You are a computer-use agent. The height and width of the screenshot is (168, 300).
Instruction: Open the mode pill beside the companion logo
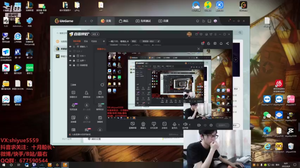[95, 34]
